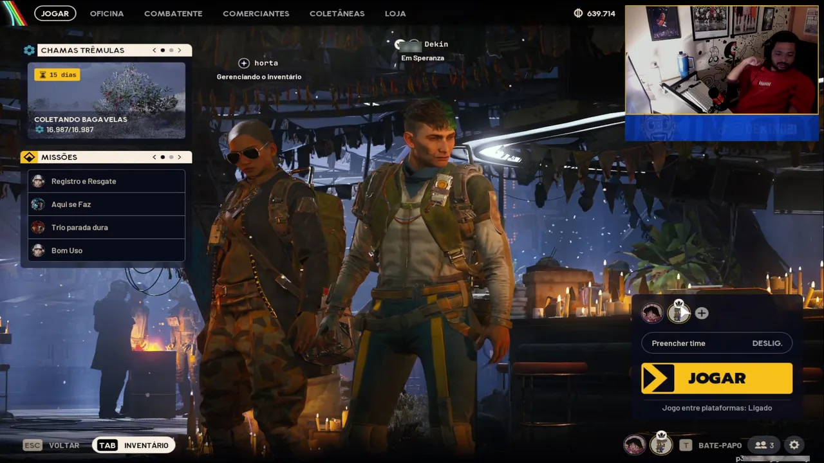Click the coin currency icon next to 639.714
The image size is (824, 463).
tap(577, 13)
